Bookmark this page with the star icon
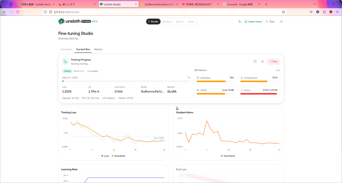Screen dimensions: 342x183 (284, 12)
